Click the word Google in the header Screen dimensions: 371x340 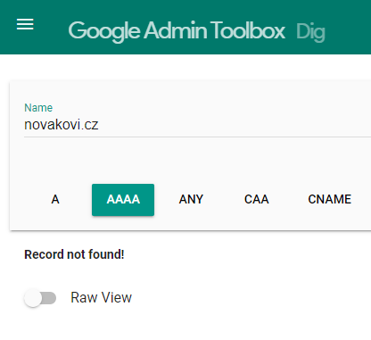pyautogui.click(x=104, y=31)
